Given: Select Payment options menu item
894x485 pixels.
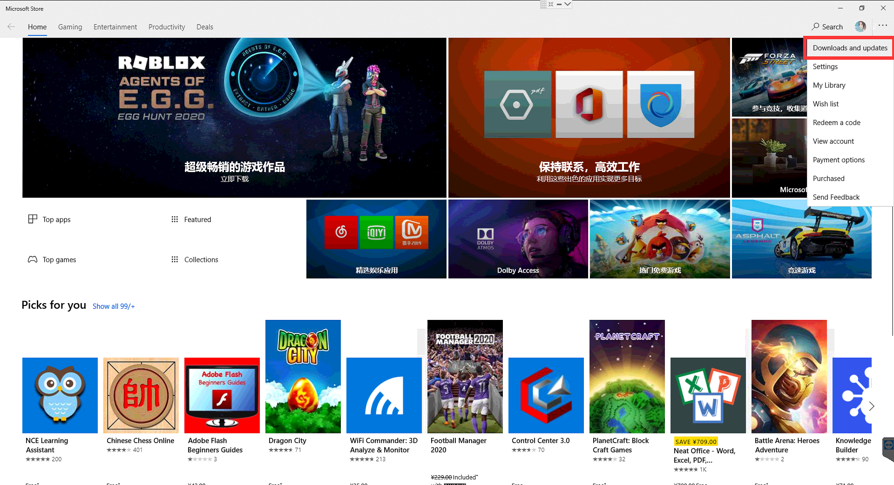Looking at the screenshot, I should (850, 159).
